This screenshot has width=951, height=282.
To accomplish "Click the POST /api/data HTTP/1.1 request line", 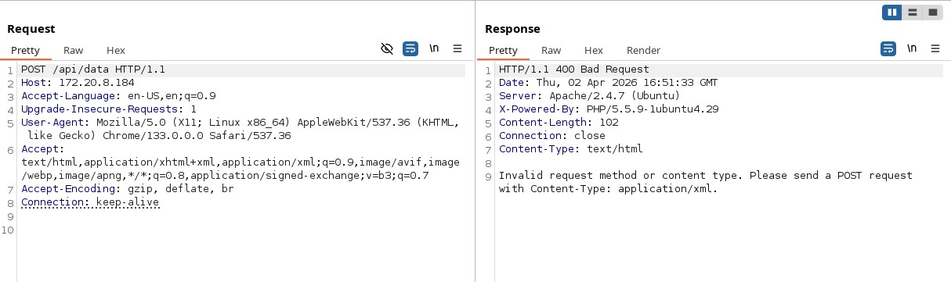I will coord(93,70).
